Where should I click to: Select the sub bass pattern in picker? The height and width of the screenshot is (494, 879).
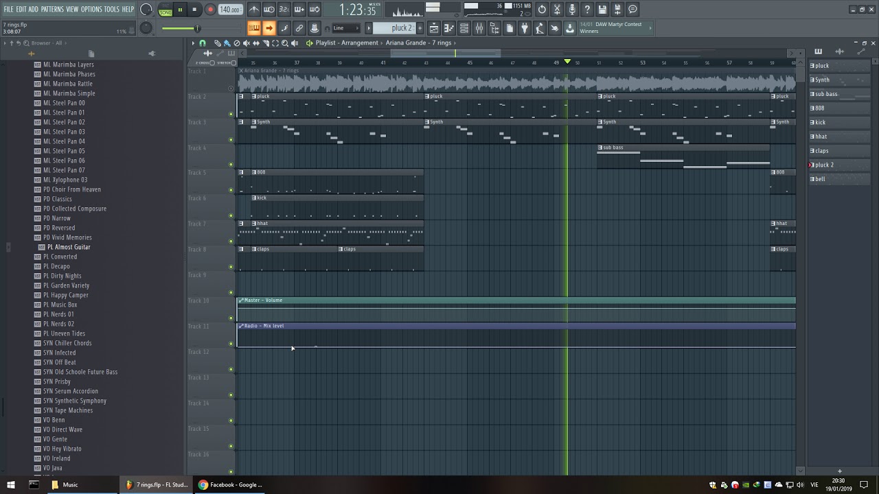coord(838,94)
